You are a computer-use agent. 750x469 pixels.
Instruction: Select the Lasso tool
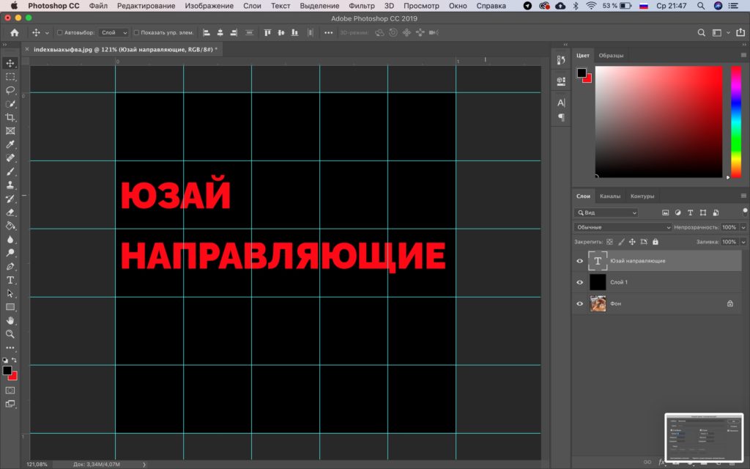[x=11, y=90]
